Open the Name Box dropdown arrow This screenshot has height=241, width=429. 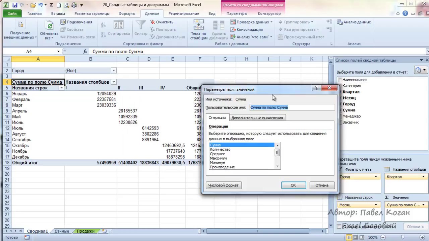58,52
